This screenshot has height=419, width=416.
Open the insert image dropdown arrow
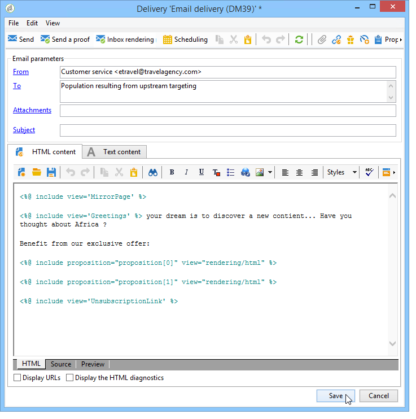270,172
